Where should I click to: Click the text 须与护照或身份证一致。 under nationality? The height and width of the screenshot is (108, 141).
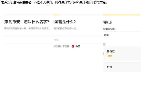(x=65, y=28)
